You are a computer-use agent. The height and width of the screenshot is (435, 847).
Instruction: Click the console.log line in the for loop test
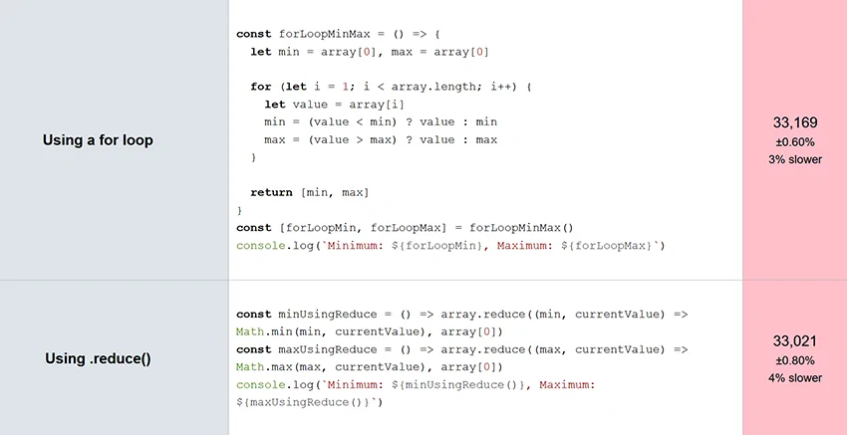coord(450,245)
